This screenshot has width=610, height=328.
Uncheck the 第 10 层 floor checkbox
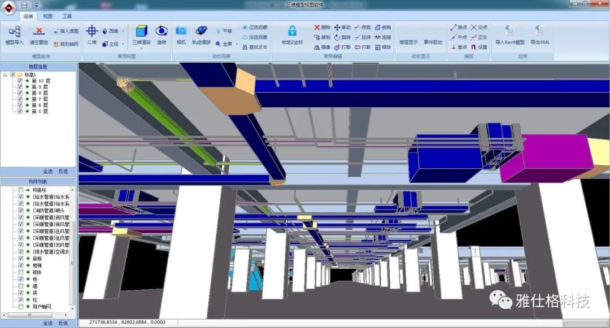(x=20, y=81)
